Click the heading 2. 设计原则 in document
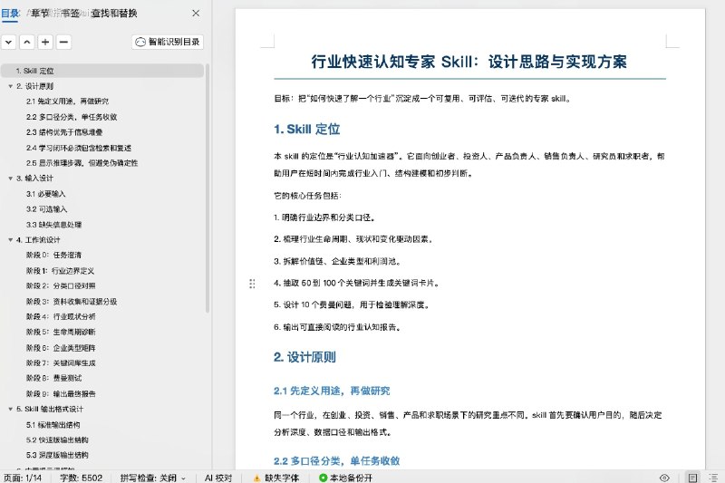Screen dimensions: 725x483 point(304,357)
